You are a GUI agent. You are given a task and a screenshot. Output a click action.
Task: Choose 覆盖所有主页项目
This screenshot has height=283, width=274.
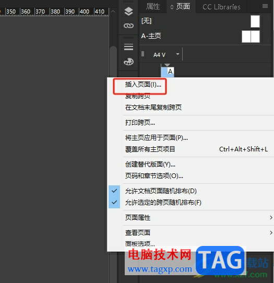pos(190,149)
